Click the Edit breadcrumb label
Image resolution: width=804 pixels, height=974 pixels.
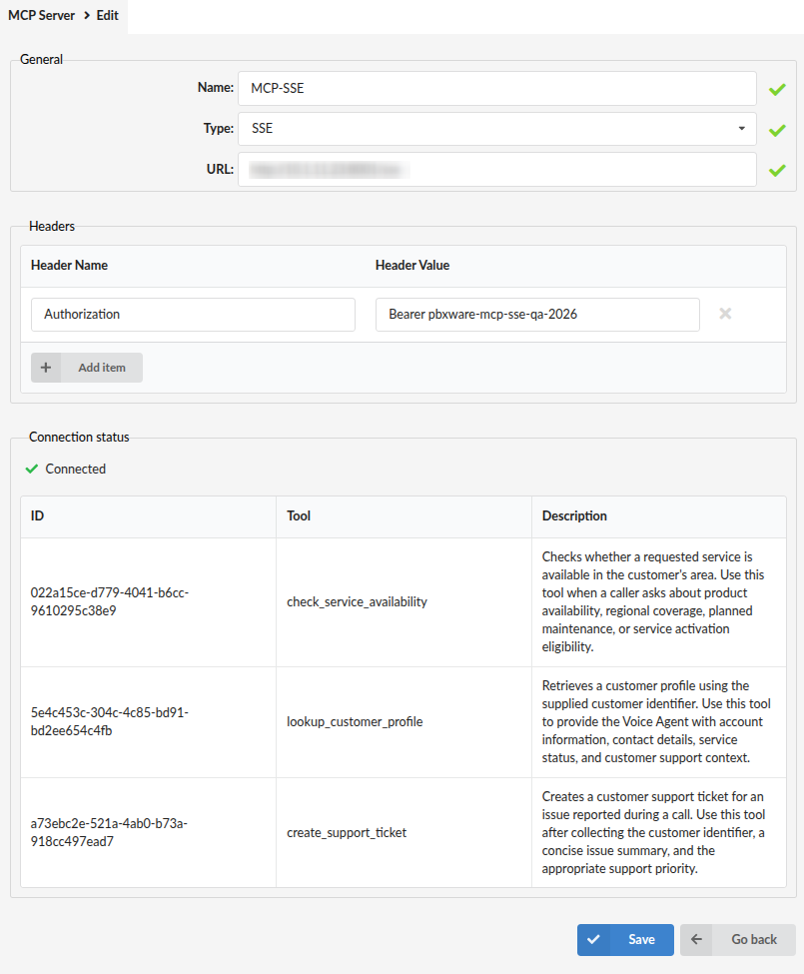(108, 16)
